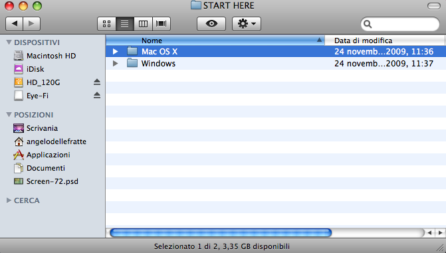Click the magnifying glass search icon
This screenshot has height=253, width=446.
click(368, 24)
